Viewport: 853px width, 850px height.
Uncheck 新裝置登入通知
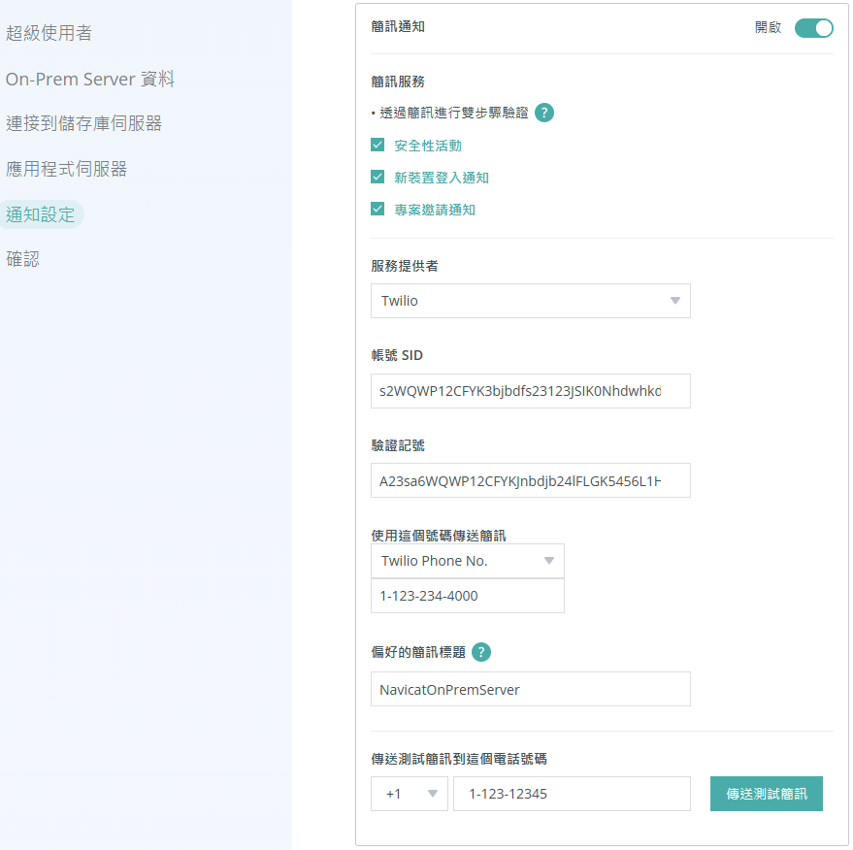tap(377, 177)
